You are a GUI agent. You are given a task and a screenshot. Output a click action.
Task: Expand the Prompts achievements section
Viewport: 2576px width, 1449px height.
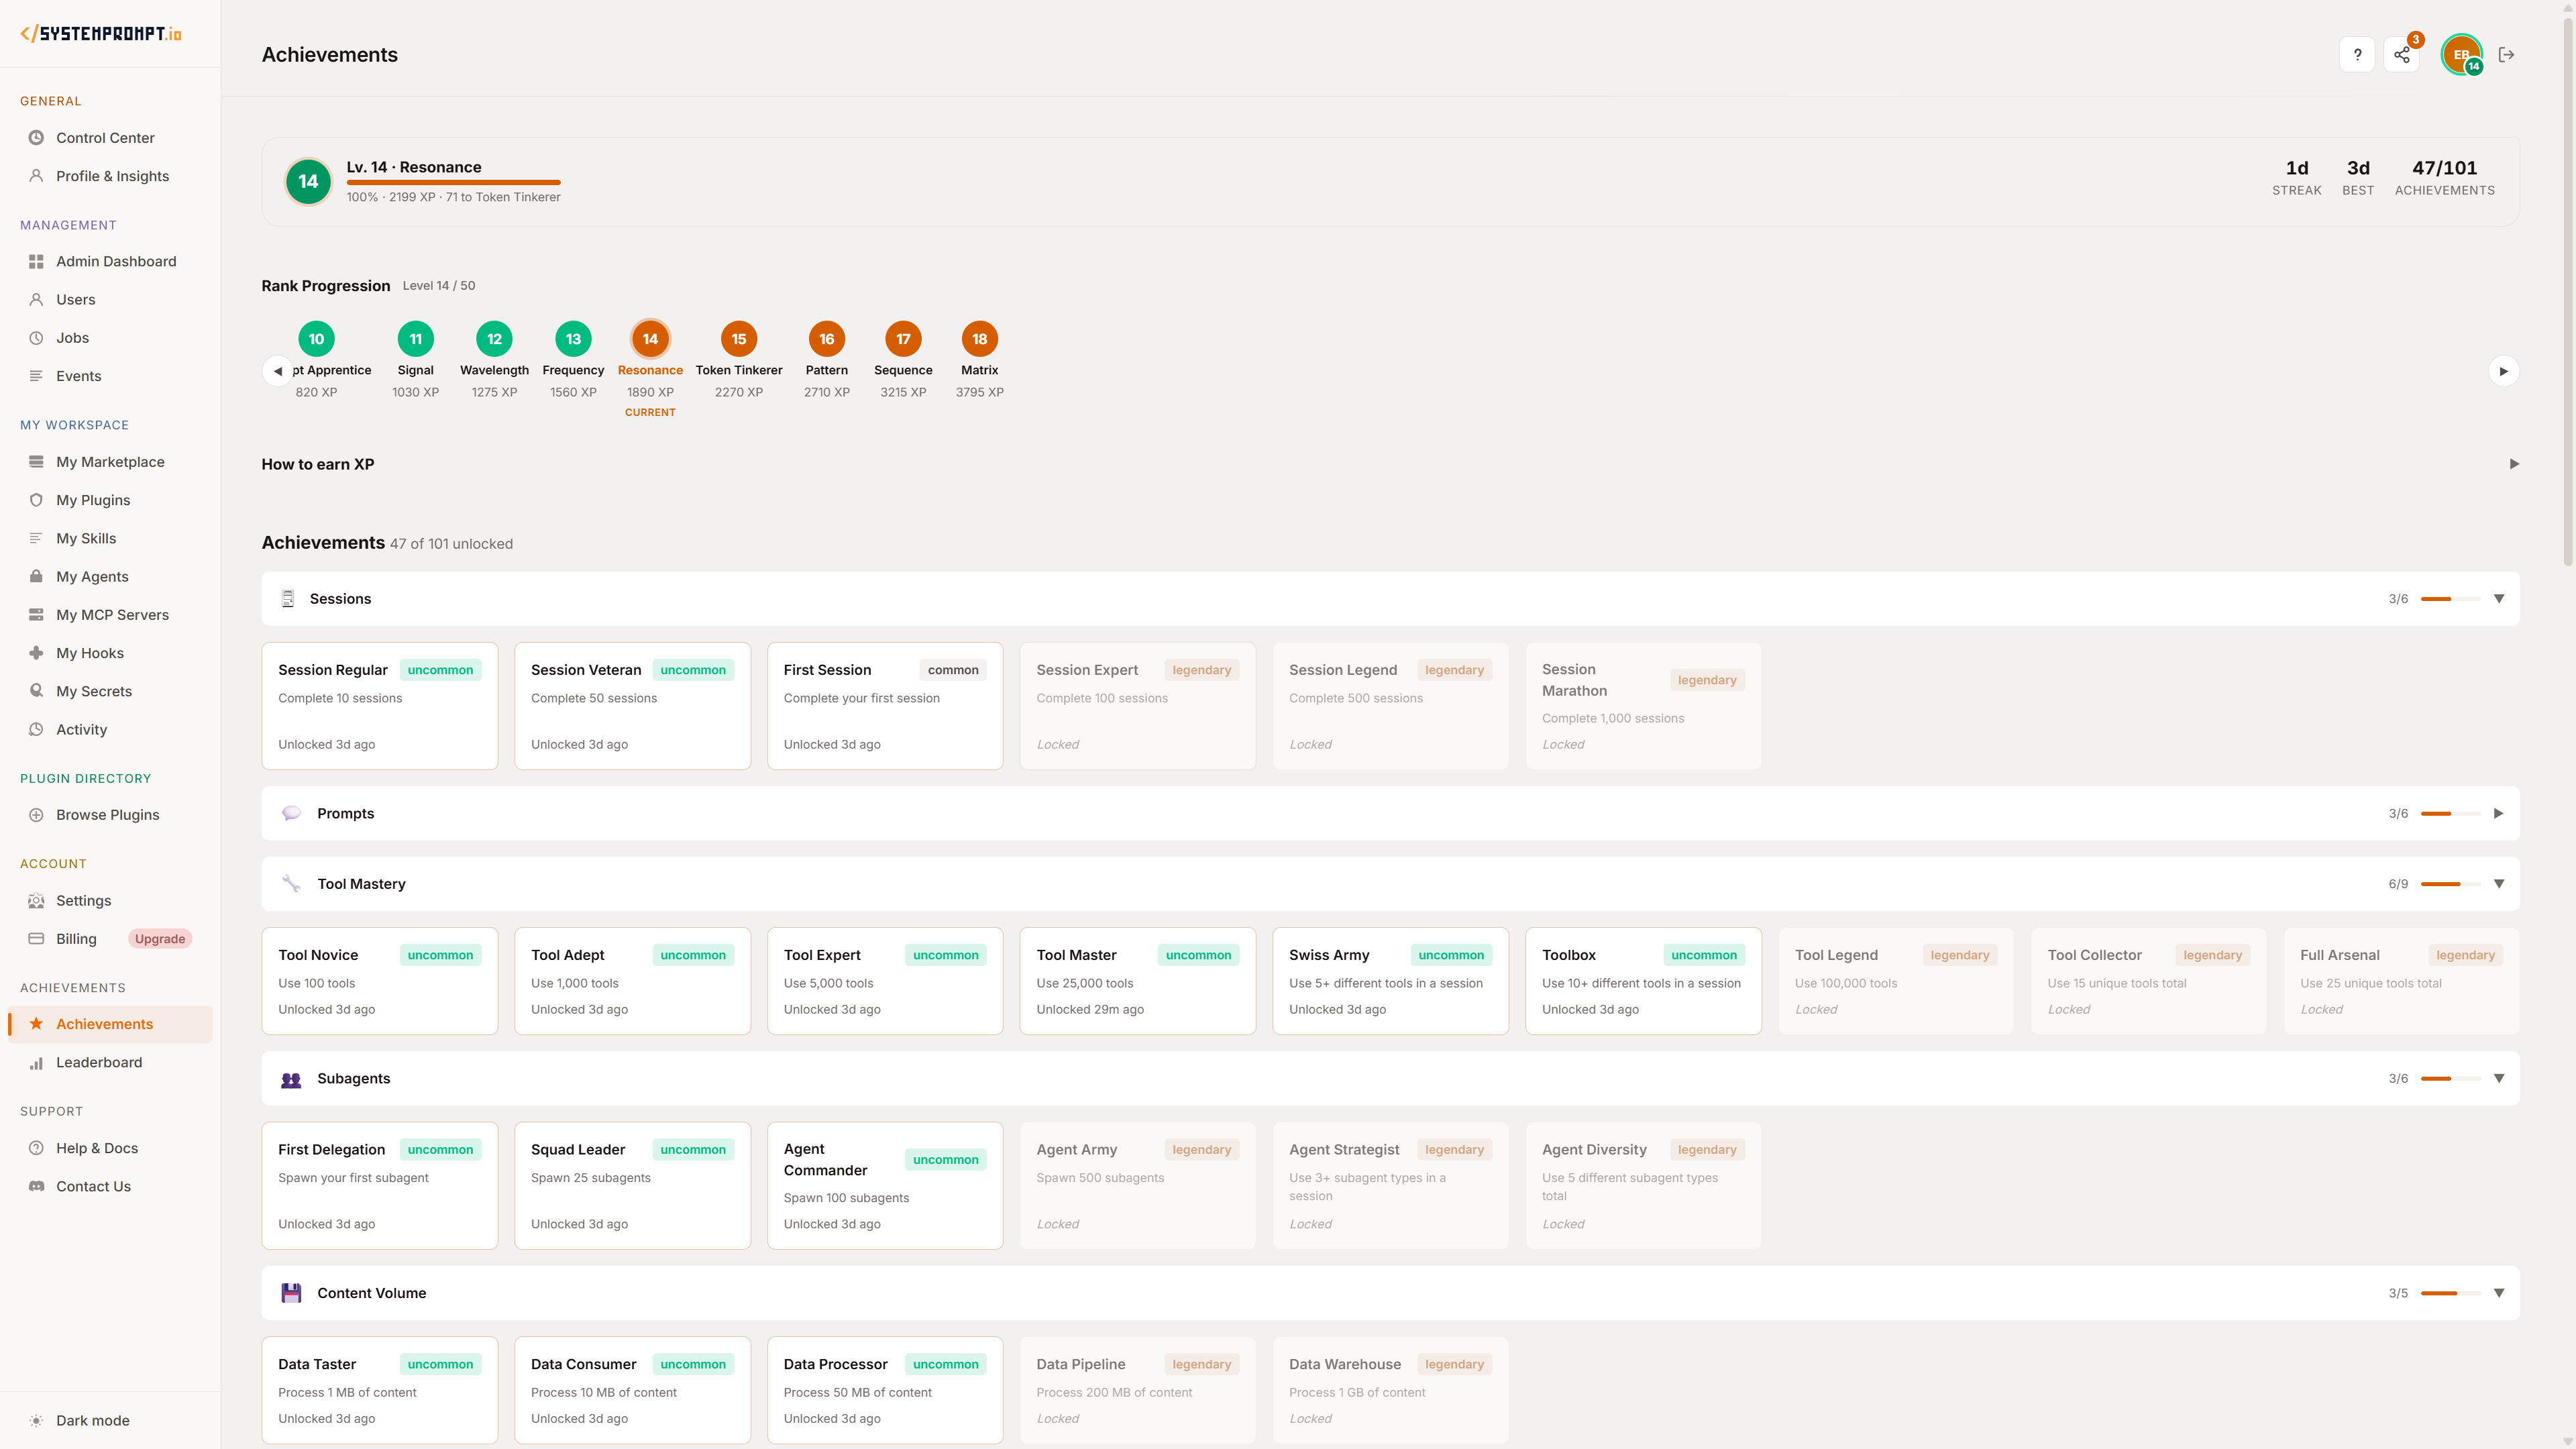click(x=2499, y=813)
